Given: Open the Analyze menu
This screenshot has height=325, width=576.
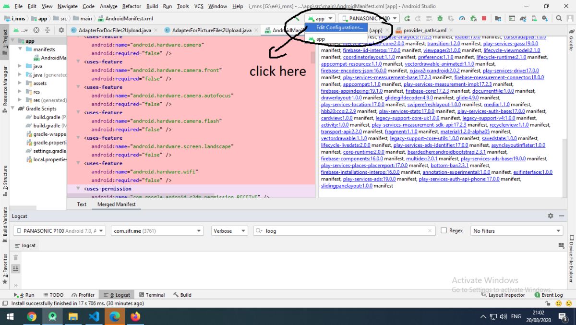Looking at the screenshot, I should (x=108, y=6).
